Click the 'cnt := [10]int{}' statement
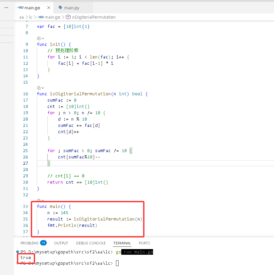The height and width of the screenshot is (275, 274). [x=69, y=107]
